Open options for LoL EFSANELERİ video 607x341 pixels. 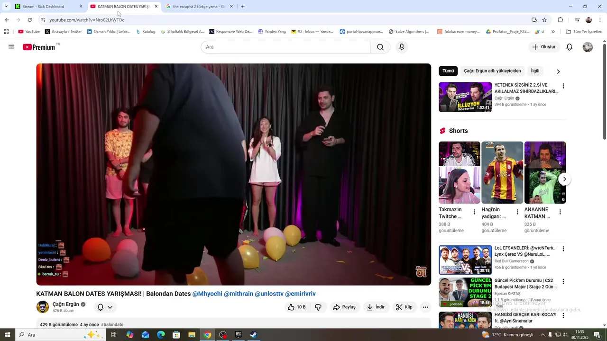coord(563,249)
